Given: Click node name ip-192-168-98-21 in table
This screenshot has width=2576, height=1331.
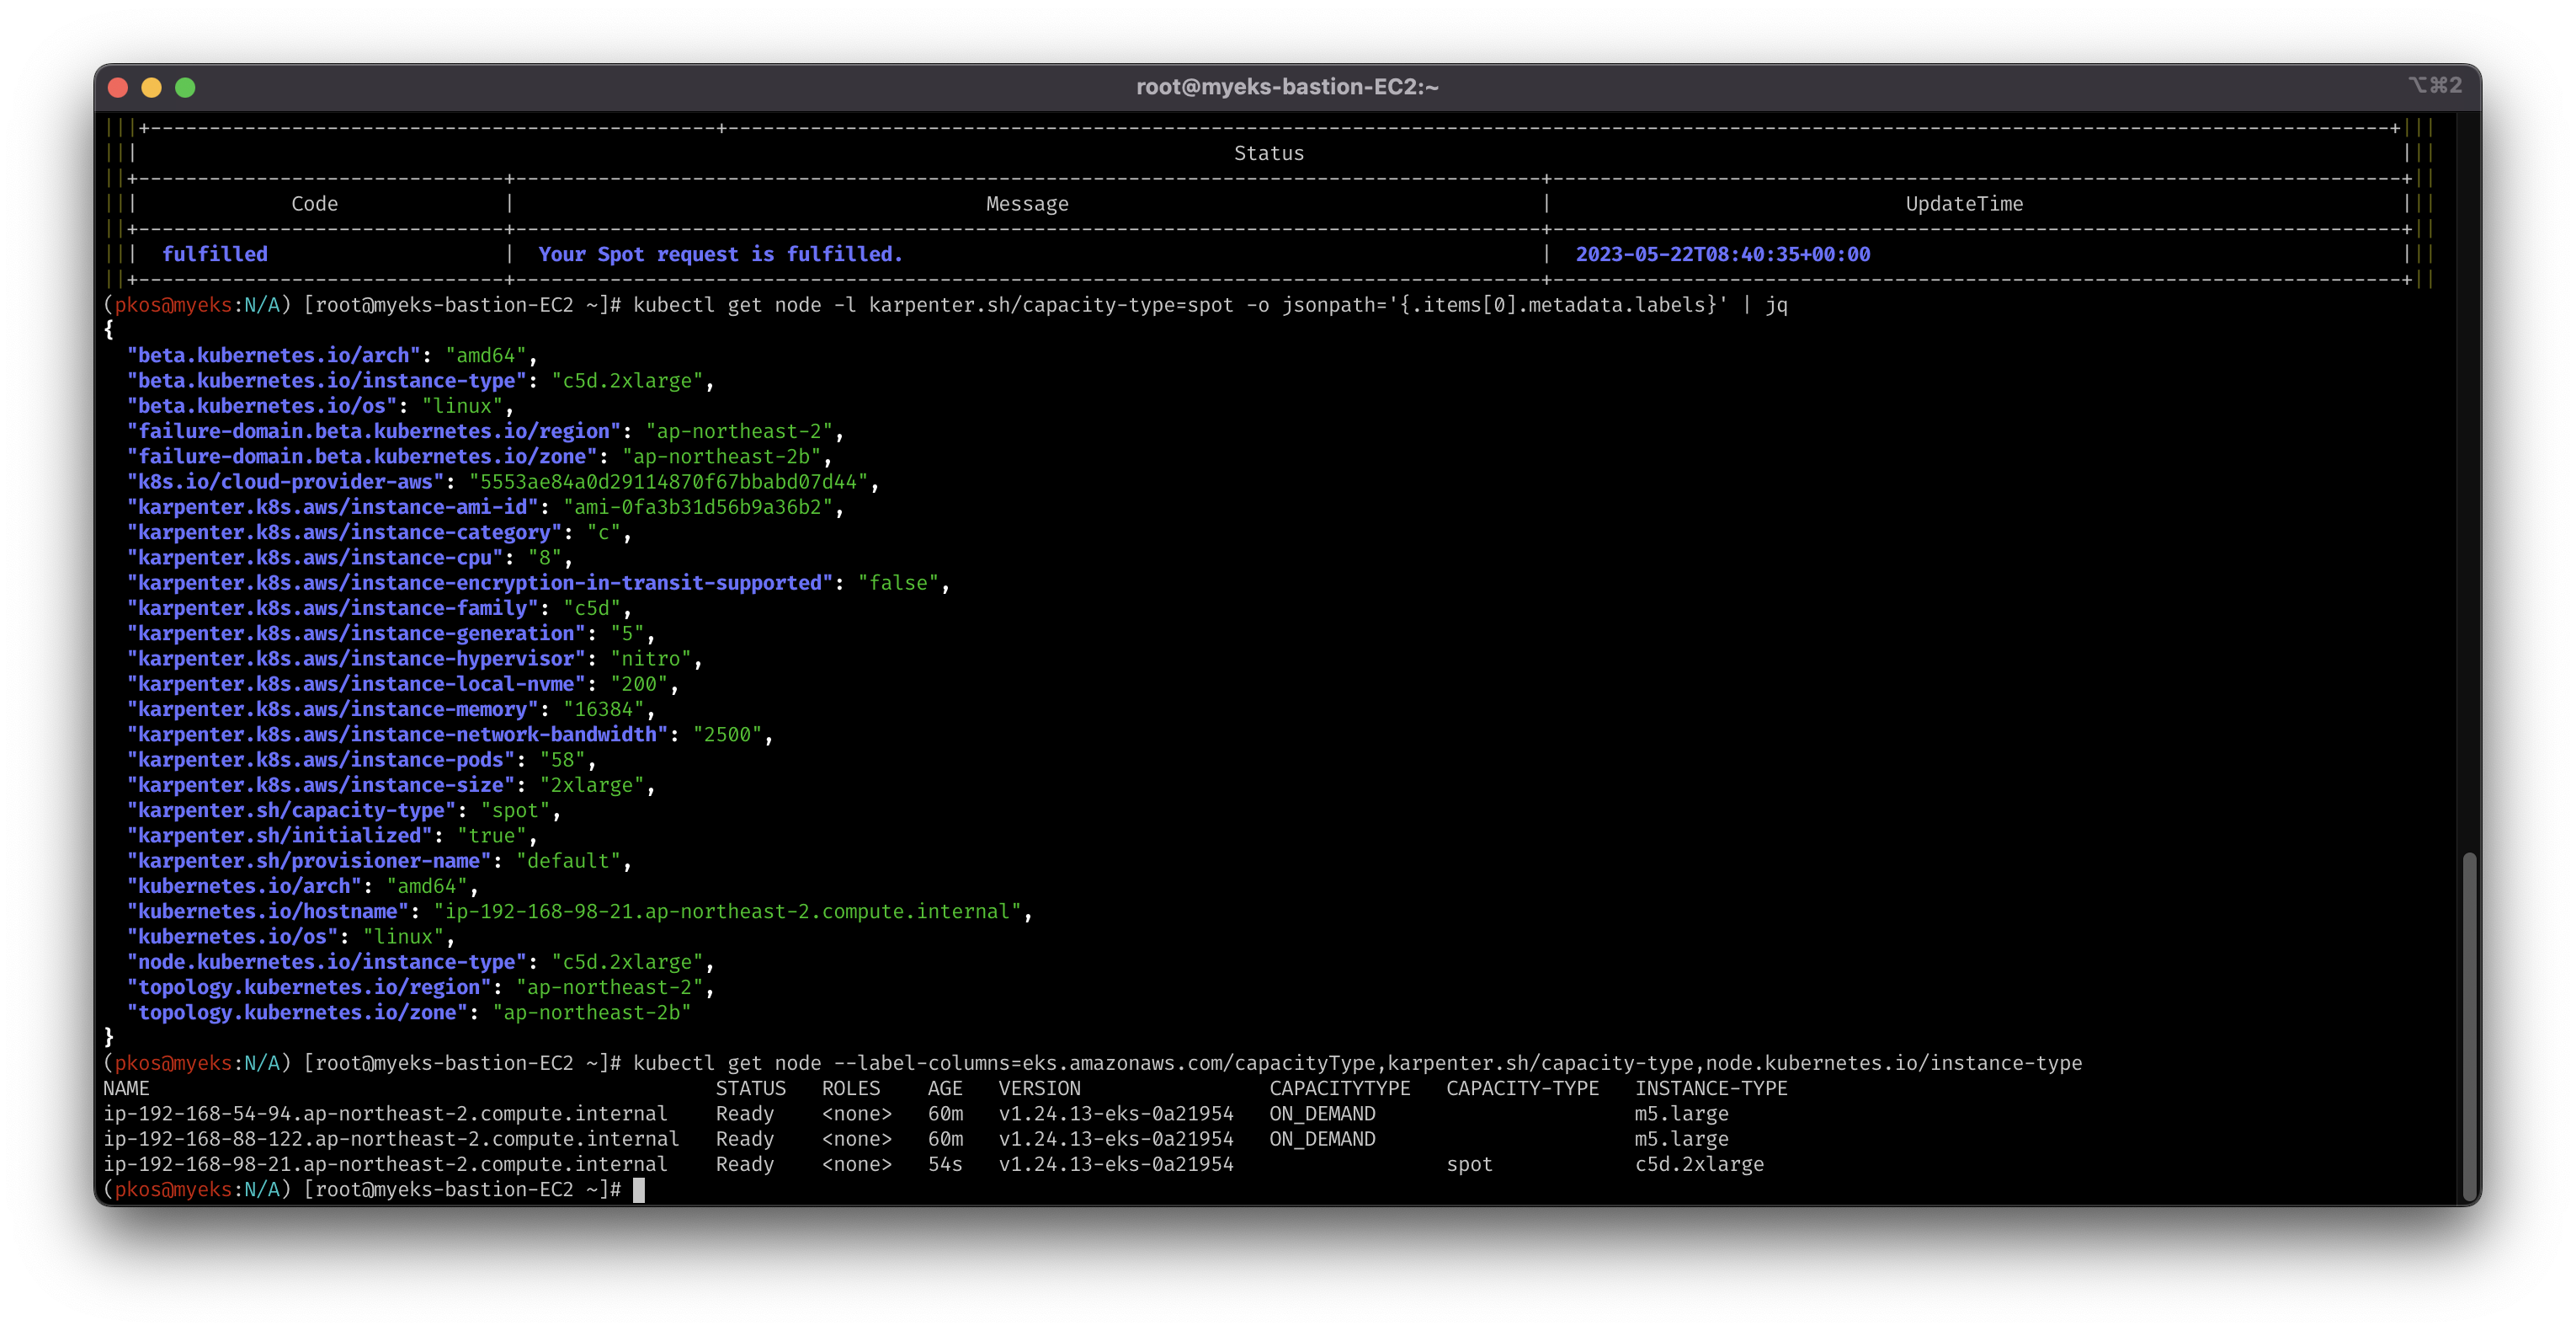Looking at the screenshot, I should (x=385, y=1164).
